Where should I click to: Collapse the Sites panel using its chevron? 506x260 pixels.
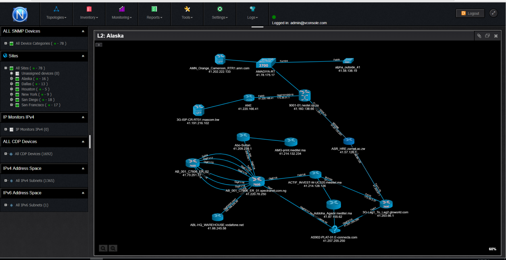(x=83, y=56)
